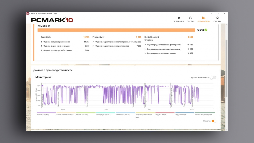Switch to the ТЕСТЫ tab label
Screen dimensions: 254x143
coord(190,21)
